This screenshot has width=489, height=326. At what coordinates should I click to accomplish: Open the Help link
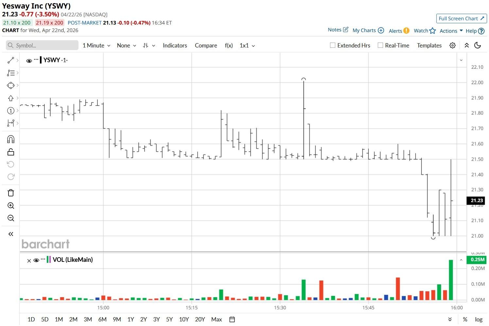coord(475,31)
